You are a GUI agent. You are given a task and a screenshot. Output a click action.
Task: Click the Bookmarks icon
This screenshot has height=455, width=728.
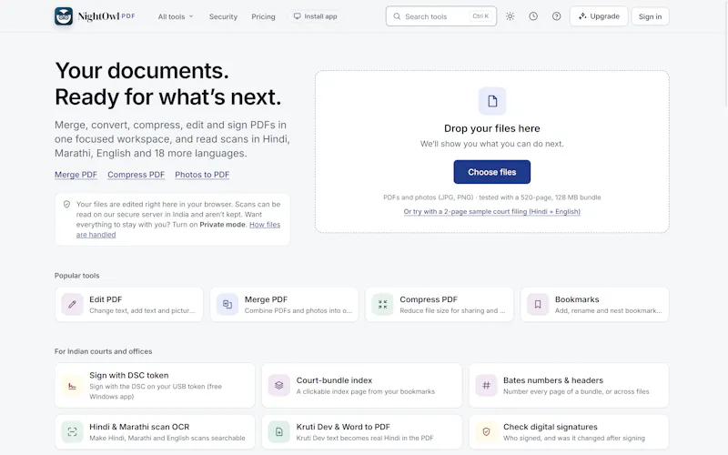tap(538, 305)
